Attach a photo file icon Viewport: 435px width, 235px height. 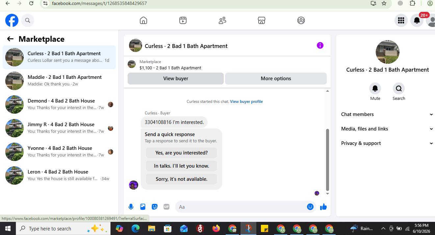pyautogui.click(x=143, y=207)
